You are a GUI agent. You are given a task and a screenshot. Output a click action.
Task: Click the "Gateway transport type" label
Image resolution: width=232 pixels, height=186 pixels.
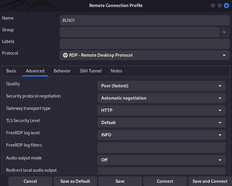click(28, 109)
